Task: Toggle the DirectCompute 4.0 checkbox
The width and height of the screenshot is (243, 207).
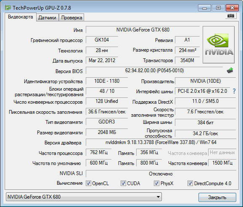Action: tap(190, 183)
